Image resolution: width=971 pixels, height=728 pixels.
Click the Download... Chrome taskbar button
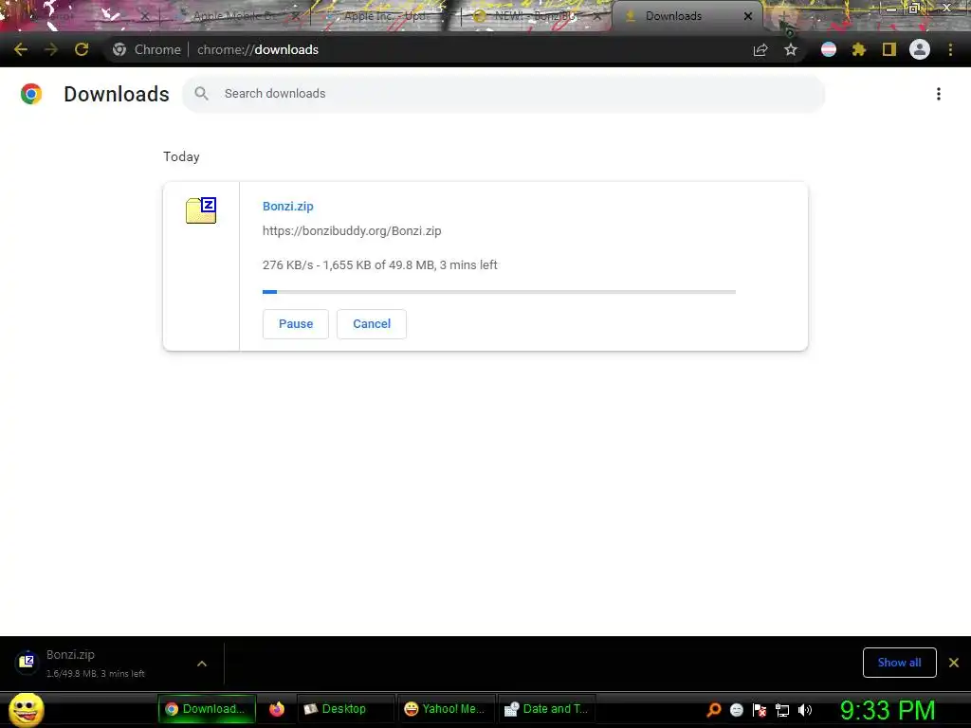pyautogui.click(x=207, y=709)
